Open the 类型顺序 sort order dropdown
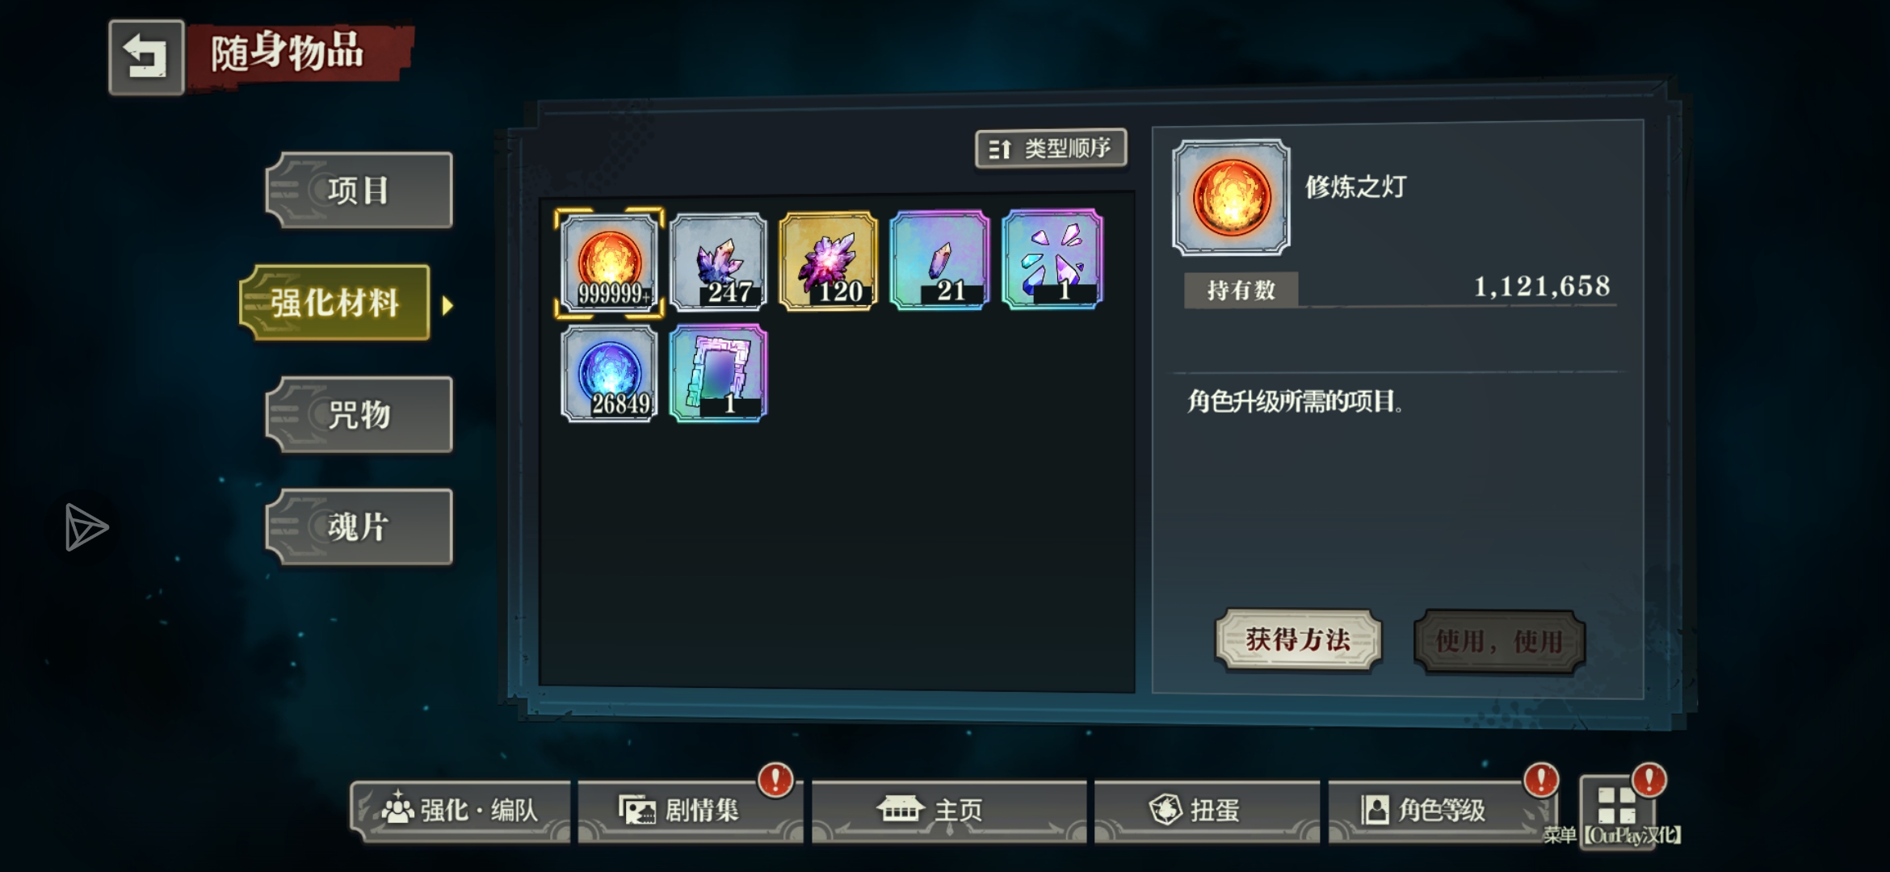This screenshot has height=872, width=1890. click(1051, 149)
